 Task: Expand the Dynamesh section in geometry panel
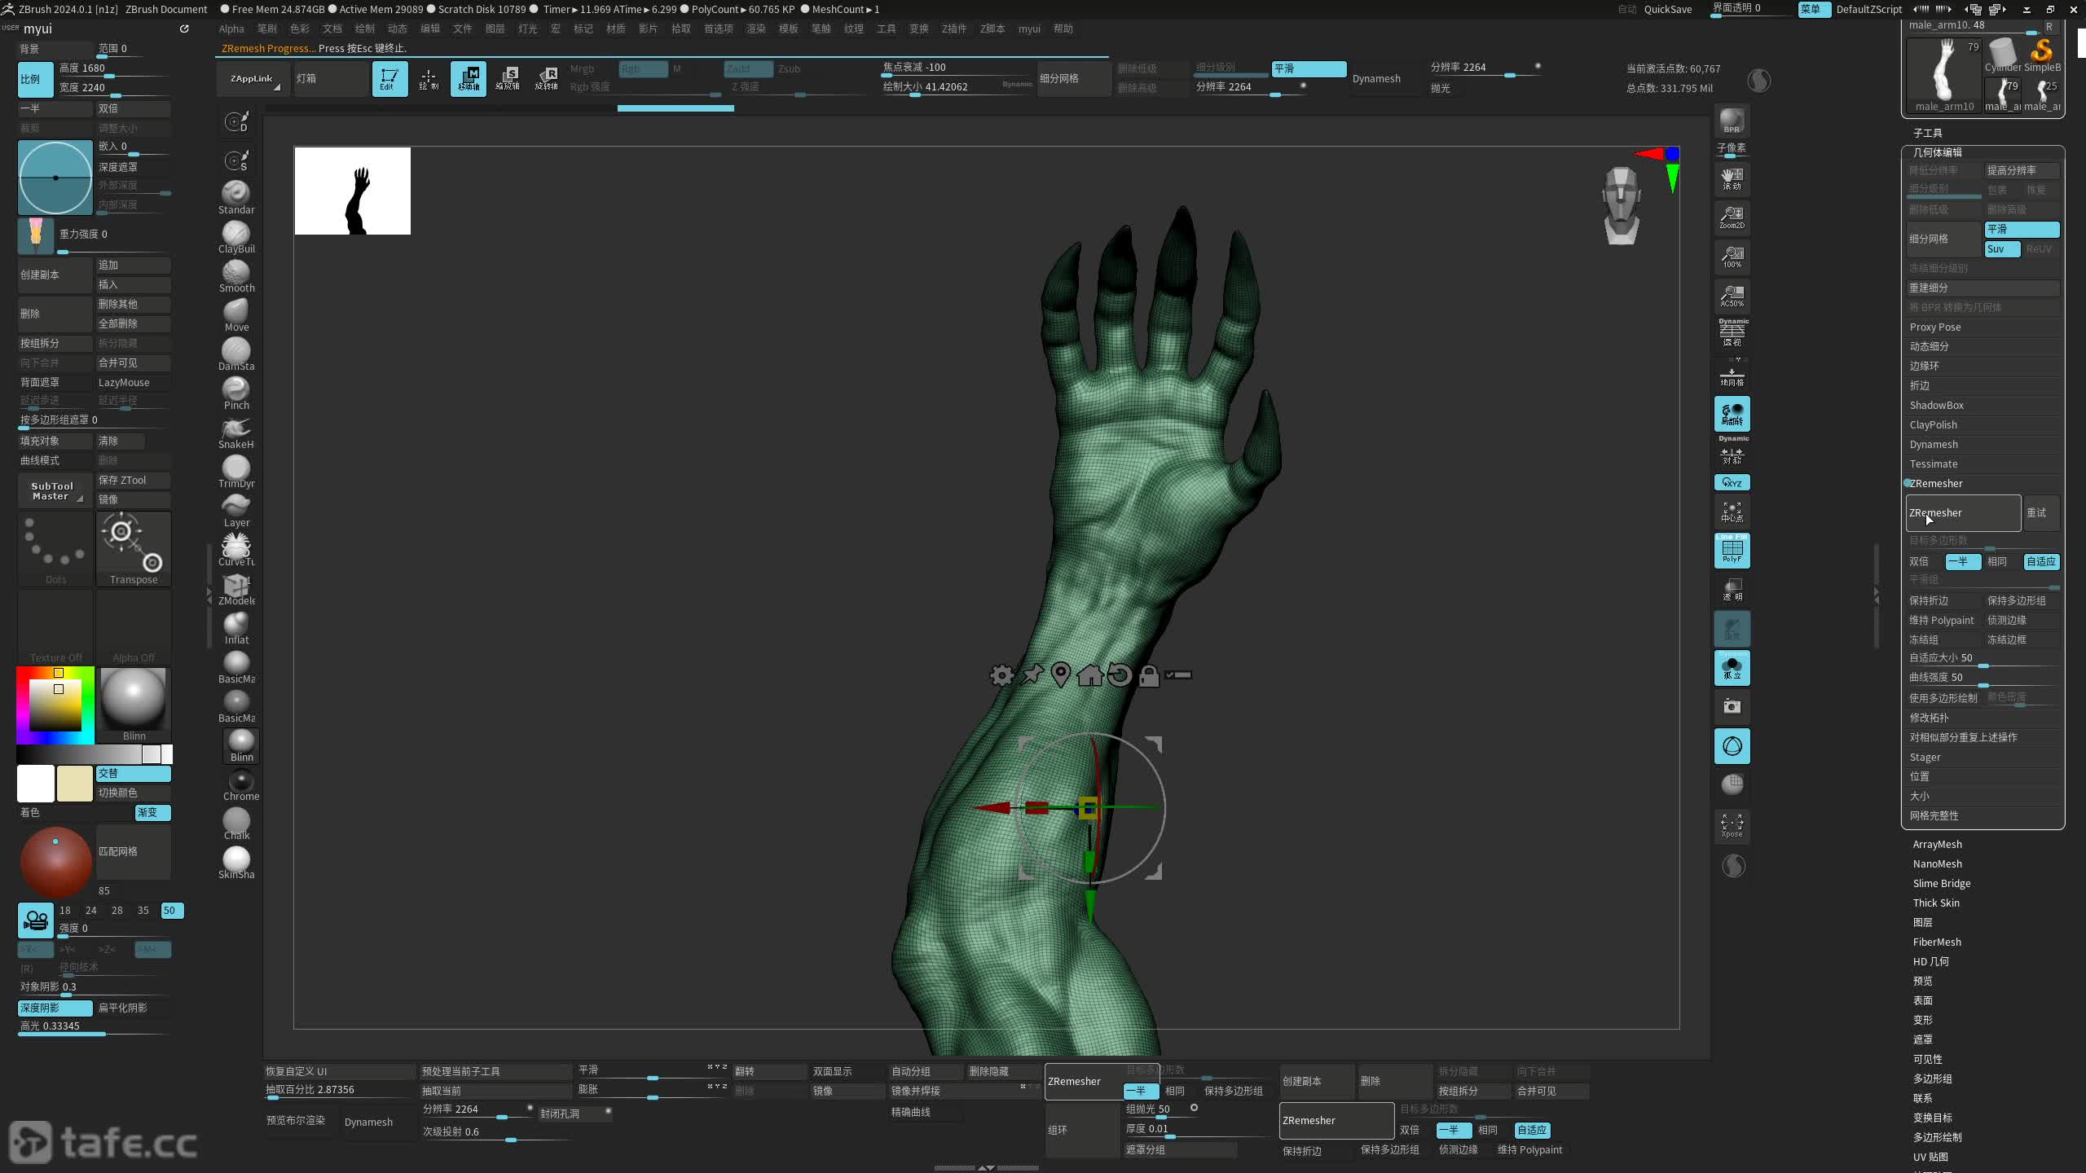tap(1933, 444)
